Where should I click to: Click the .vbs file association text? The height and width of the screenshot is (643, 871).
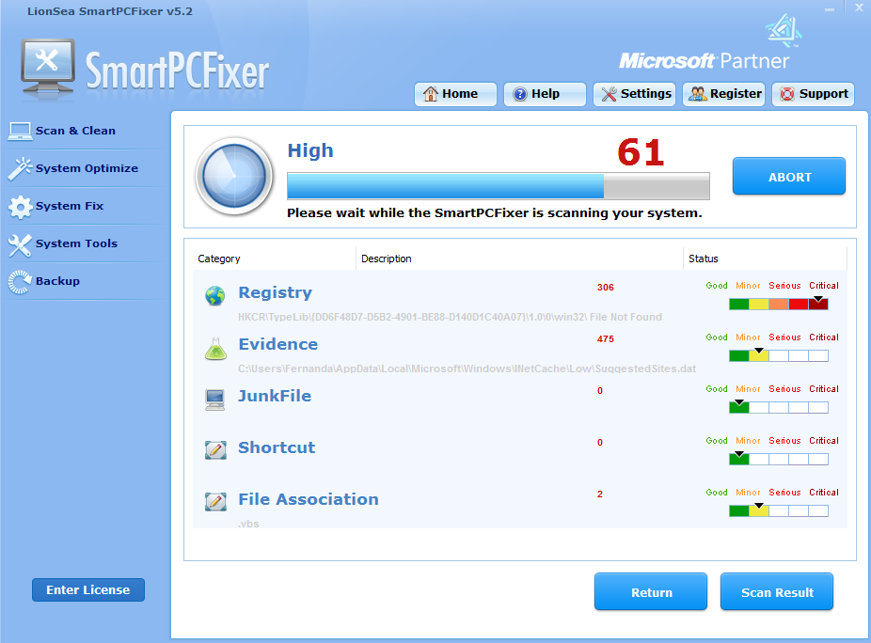pos(248,524)
